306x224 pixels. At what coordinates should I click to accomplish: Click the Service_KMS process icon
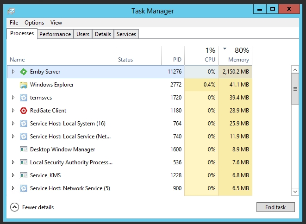coord(24,175)
